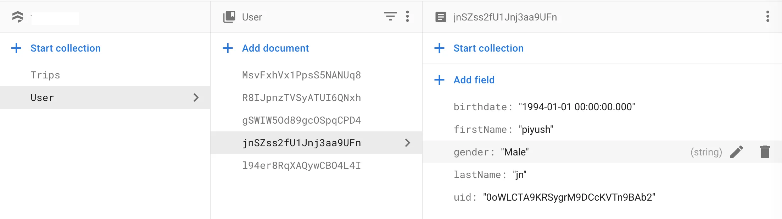
Task: Expand the User collection chevron arrow
Action: point(196,97)
